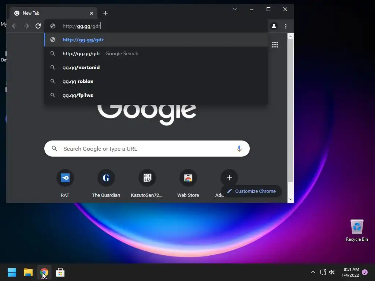Click the Search Google or type a URL box

pyautogui.click(x=147, y=149)
